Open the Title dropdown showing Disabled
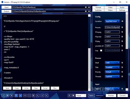This screenshot has height=99, width=130. (112, 67)
